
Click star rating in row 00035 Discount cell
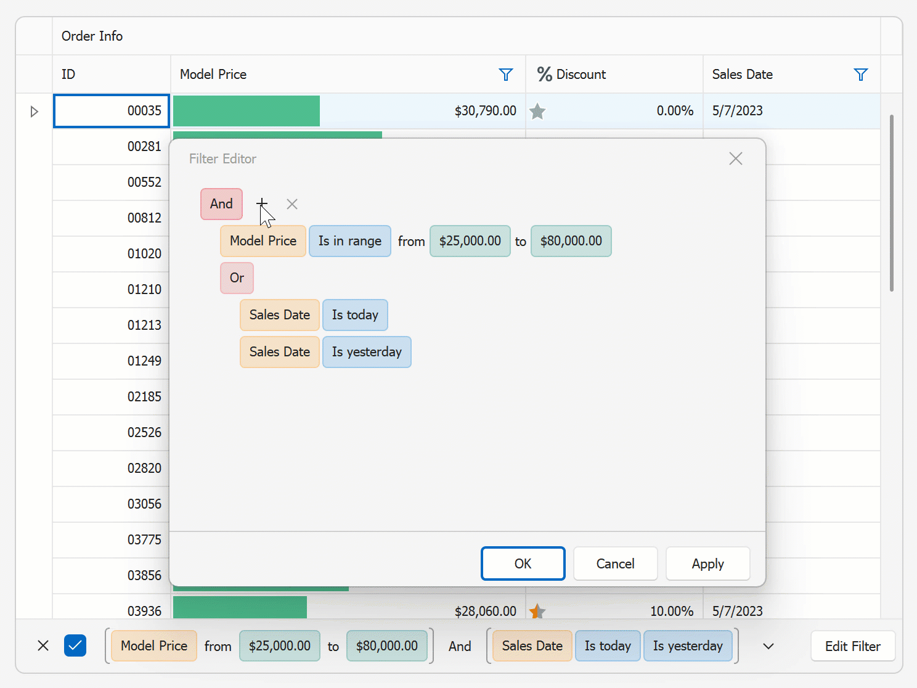click(x=537, y=111)
